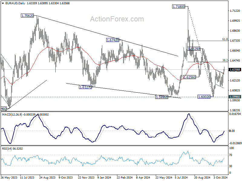Select the 1.62560 price label
The width and height of the screenshot is (242, 181).
click(x=189, y=77)
